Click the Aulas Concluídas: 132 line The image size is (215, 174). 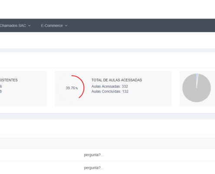pos(110,91)
